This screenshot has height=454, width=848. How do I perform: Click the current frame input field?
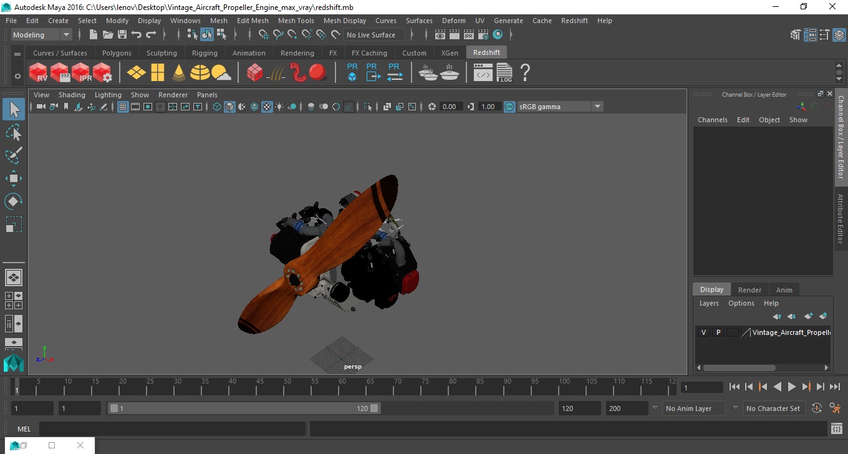pos(702,387)
